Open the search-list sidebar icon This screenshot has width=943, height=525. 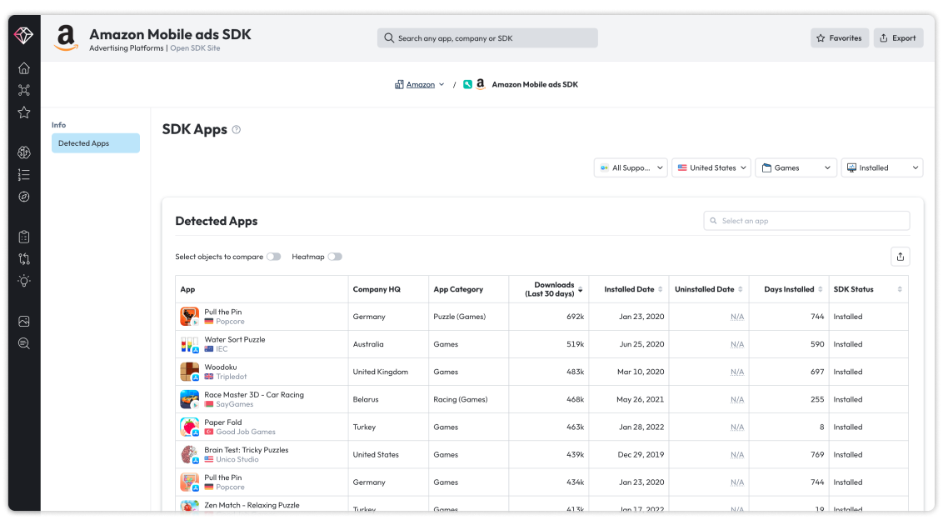(x=24, y=343)
